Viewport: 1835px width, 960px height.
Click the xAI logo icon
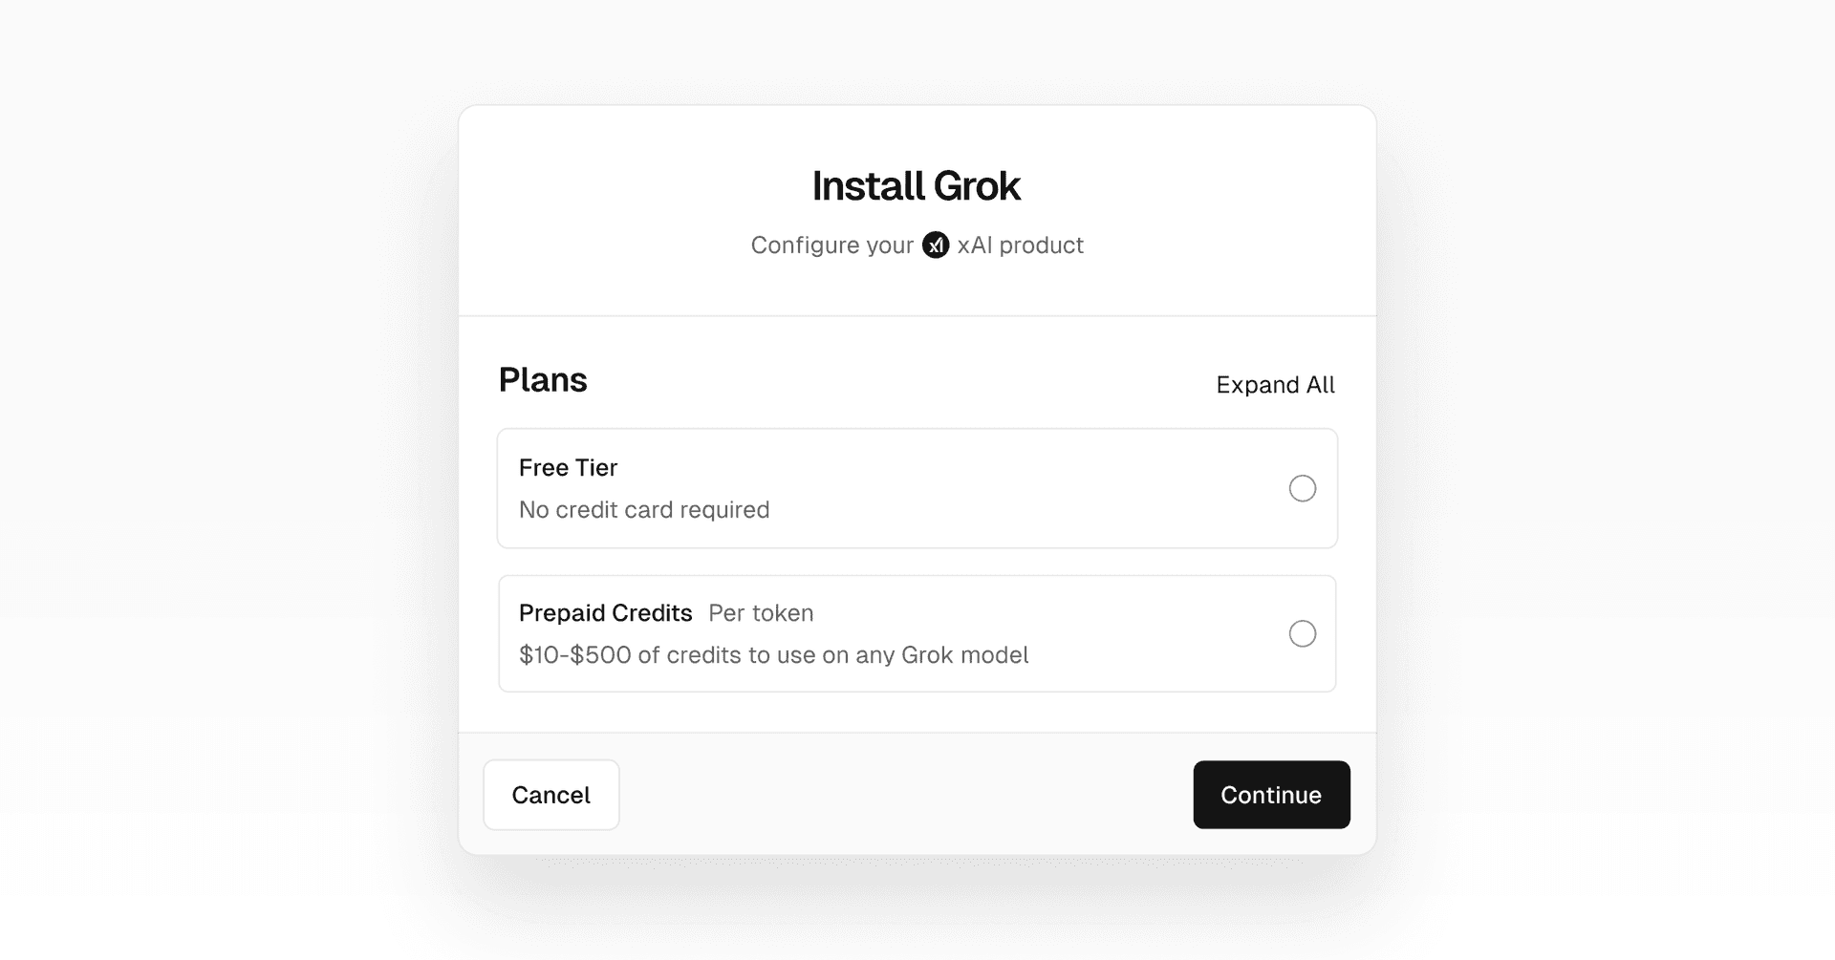[x=935, y=245]
